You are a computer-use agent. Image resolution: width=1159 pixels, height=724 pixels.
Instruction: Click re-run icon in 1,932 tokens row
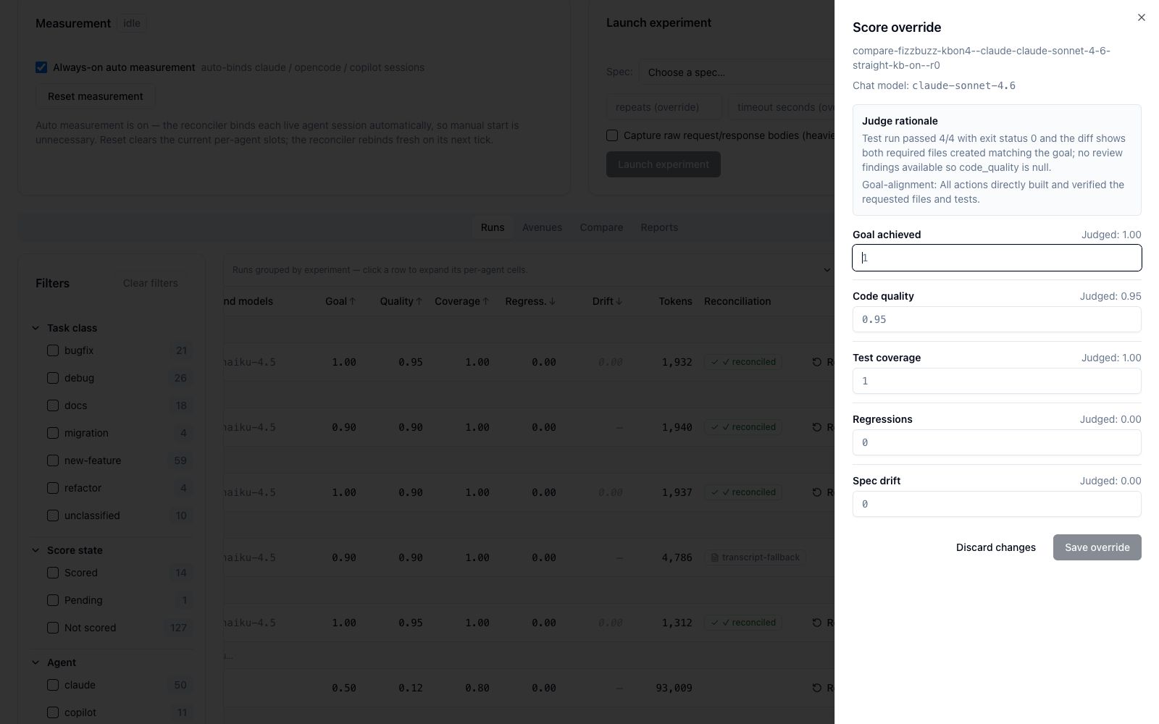(817, 362)
